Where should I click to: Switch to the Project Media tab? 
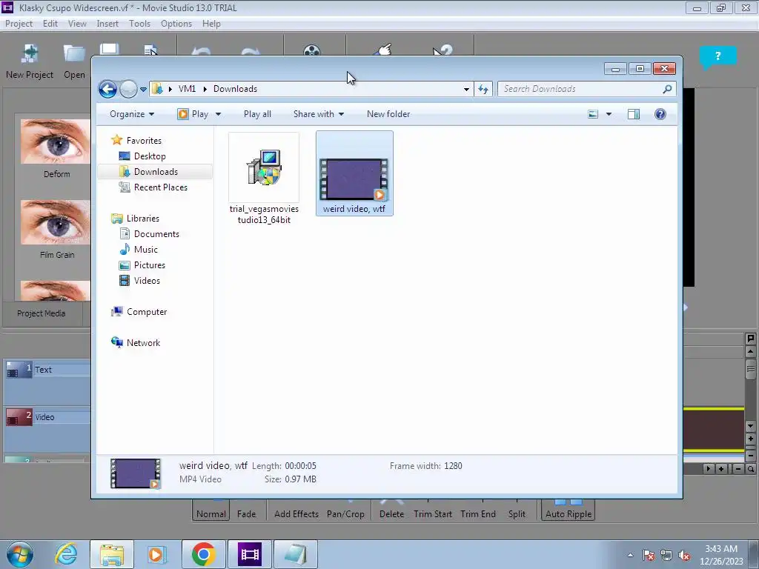[42, 313]
